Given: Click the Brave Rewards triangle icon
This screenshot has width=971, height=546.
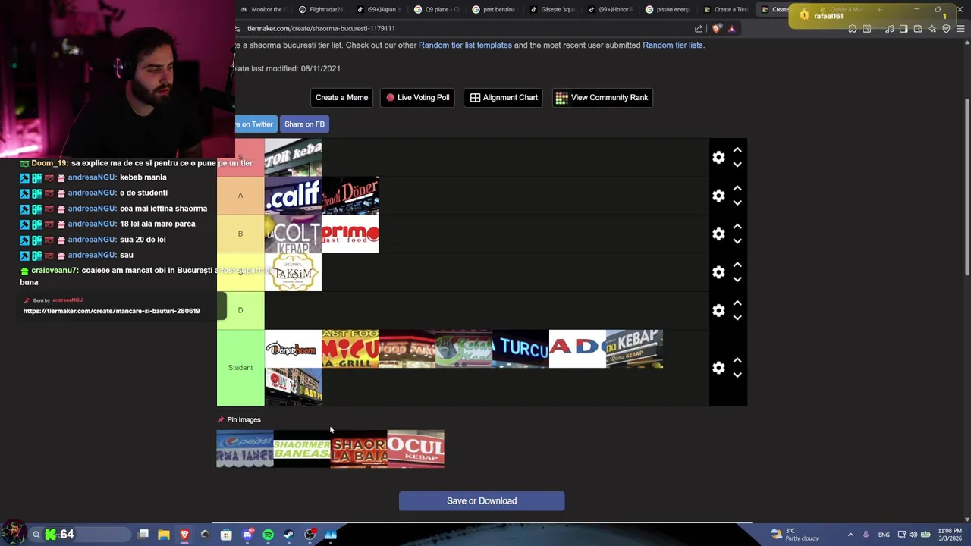Looking at the screenshot, I should [x=731, y=29].
